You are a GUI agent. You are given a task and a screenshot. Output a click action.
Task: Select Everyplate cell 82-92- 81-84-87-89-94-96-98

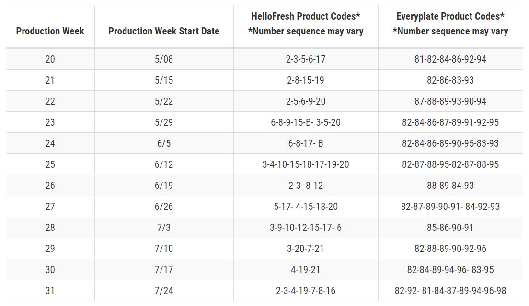[x=450, y=291]
